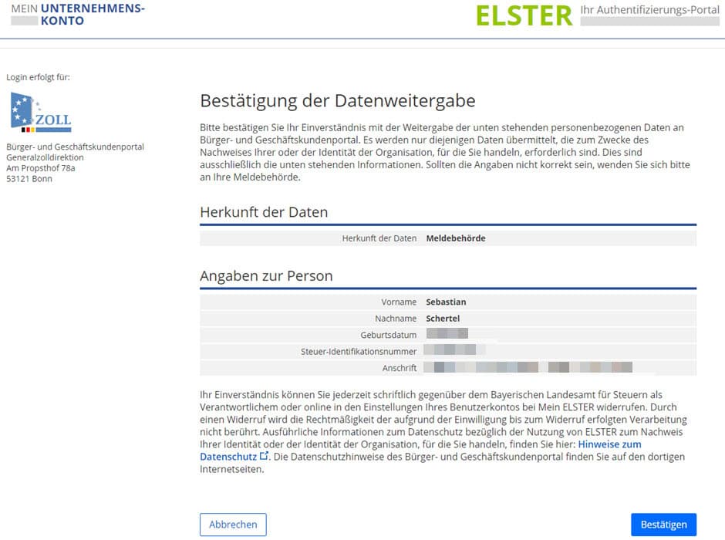Click the blurred logo next to Ihr Authentifizierungs-Portal
This screenshot has height=540, width=725.
pyautogui.click(x=650, y=21)
